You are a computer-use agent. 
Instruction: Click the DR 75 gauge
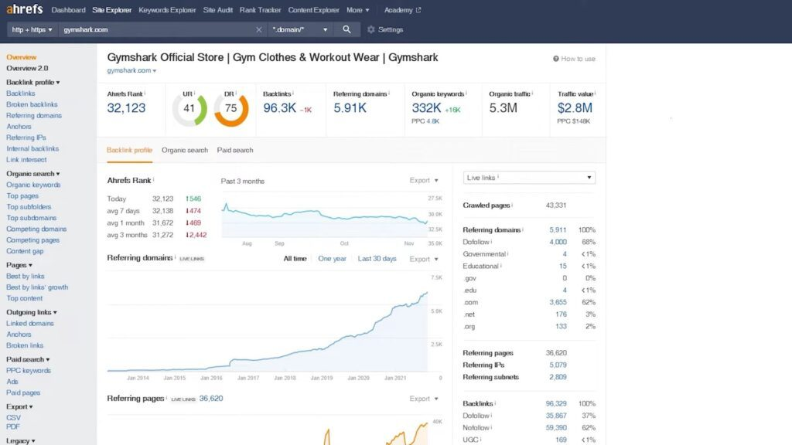(x=230, y=108)
